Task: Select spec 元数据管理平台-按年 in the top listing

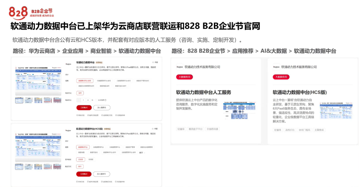Action: point(124,81)
